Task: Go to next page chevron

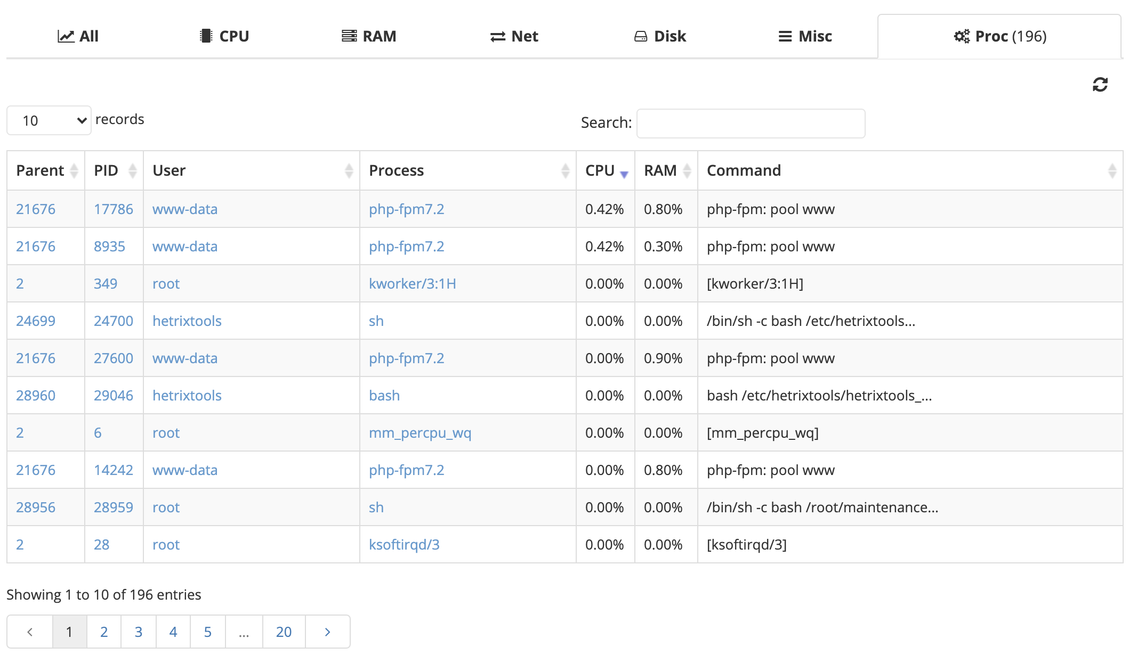Action: pos(327,632)
